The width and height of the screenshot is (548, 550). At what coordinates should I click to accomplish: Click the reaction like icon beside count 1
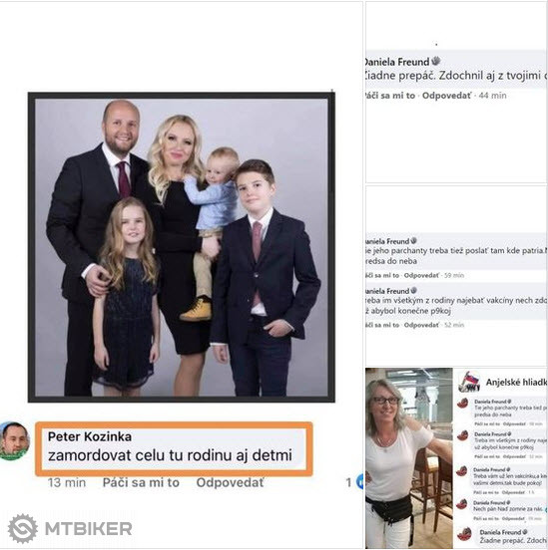359,482
